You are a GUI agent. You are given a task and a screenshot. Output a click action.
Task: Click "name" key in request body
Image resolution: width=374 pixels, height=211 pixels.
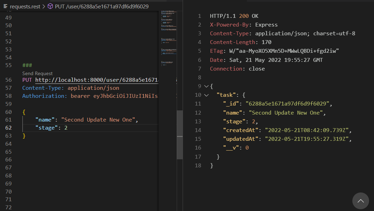[x=45, y=120]
